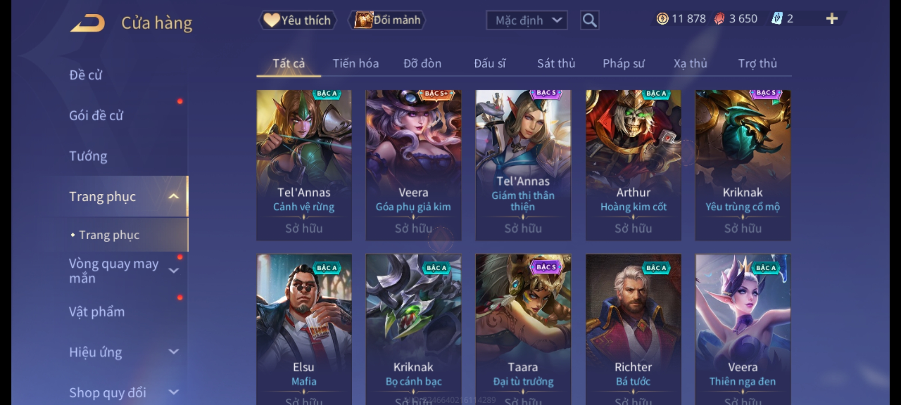Tap the blue voucher currency icon
901x405 pixels.
click(777, 19)
